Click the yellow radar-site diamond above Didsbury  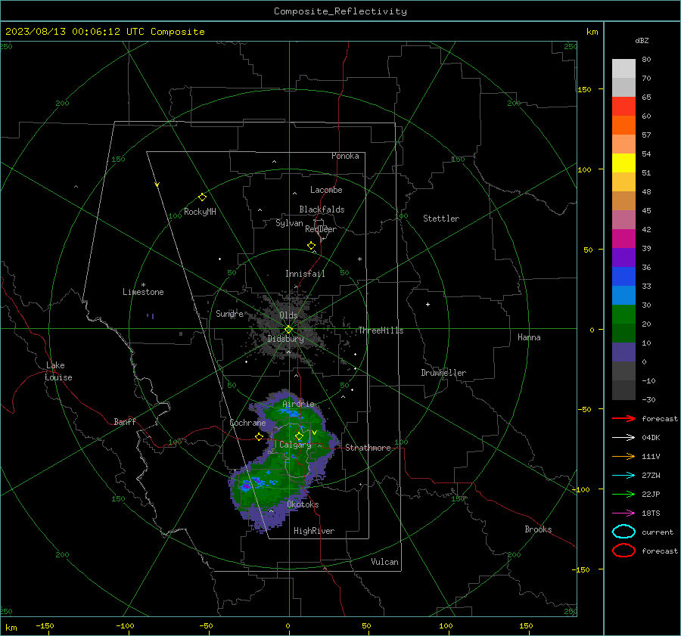pyautogui.click(x=289, y=330)
